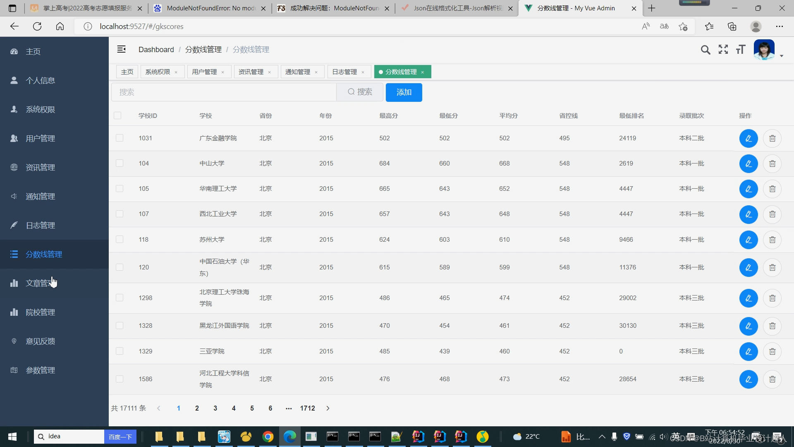Tick the checkbox for school ID 1031

click(x=120, y=138)
